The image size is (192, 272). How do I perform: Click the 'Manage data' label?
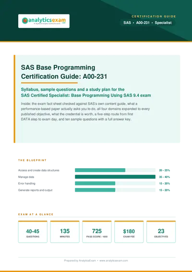click(26, 177)
